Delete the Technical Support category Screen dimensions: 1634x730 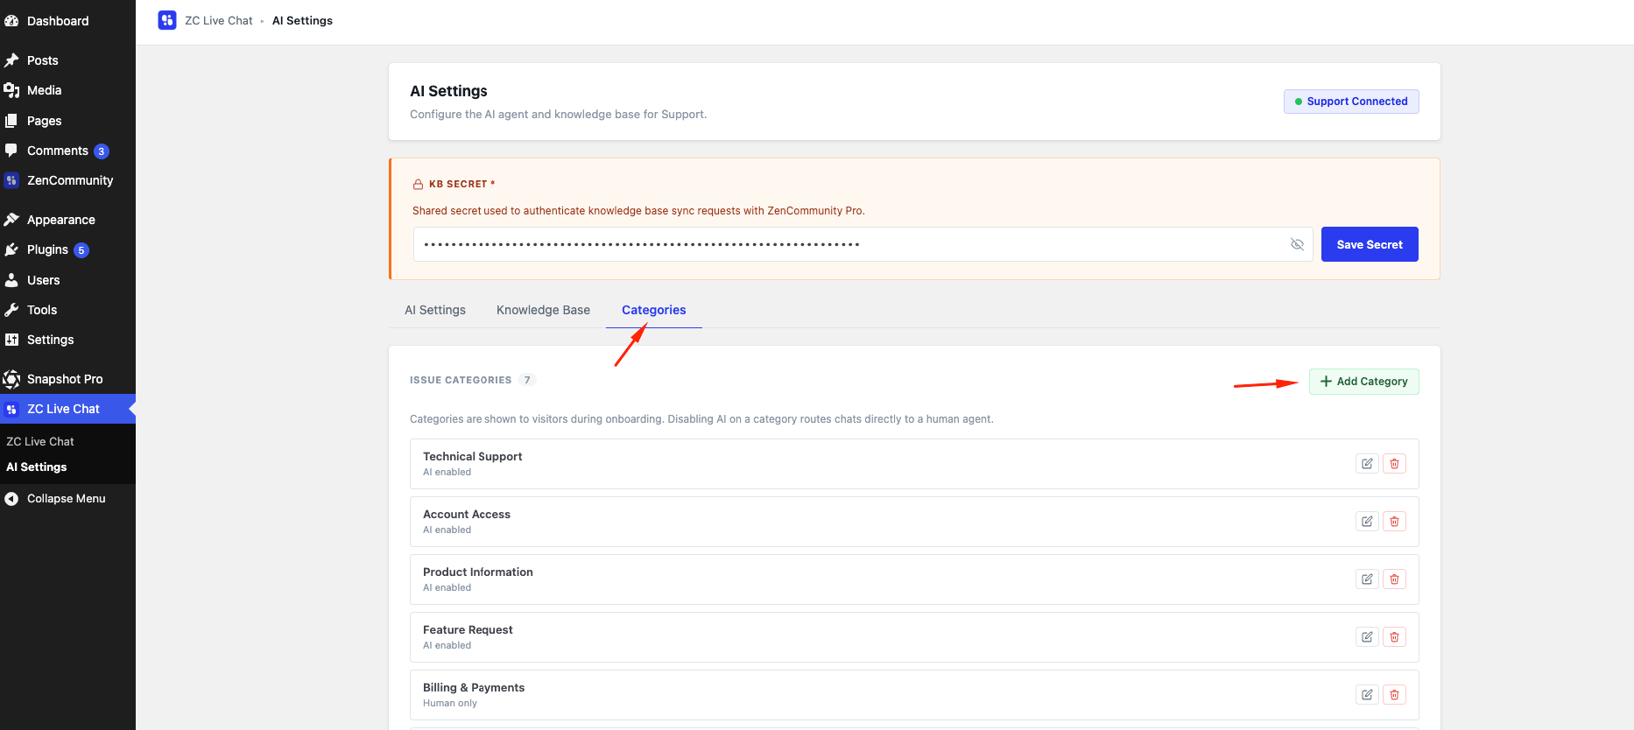point(1394,464)
